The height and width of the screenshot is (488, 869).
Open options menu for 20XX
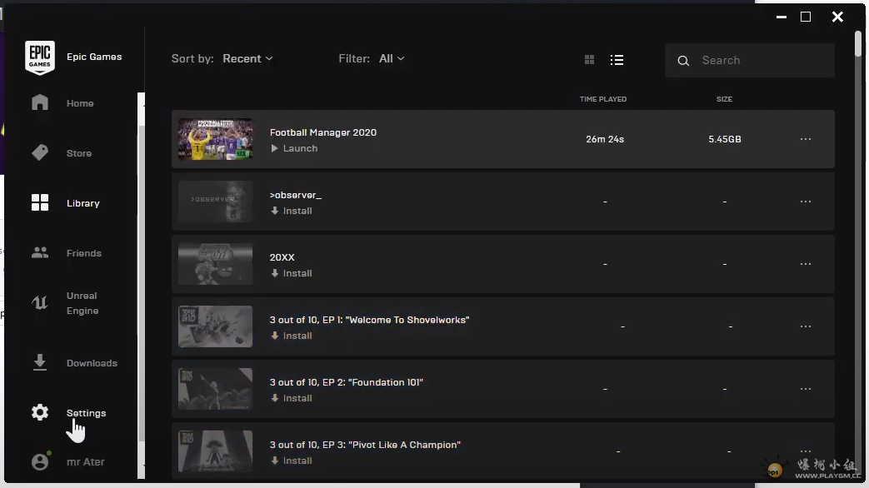click(x=806, y=264)
